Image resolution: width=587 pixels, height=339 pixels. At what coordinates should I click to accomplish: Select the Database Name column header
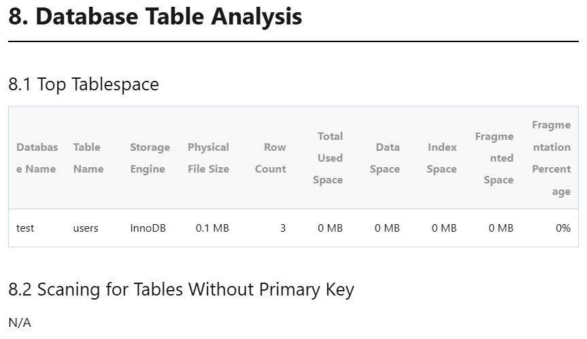(x=37, y=158)
